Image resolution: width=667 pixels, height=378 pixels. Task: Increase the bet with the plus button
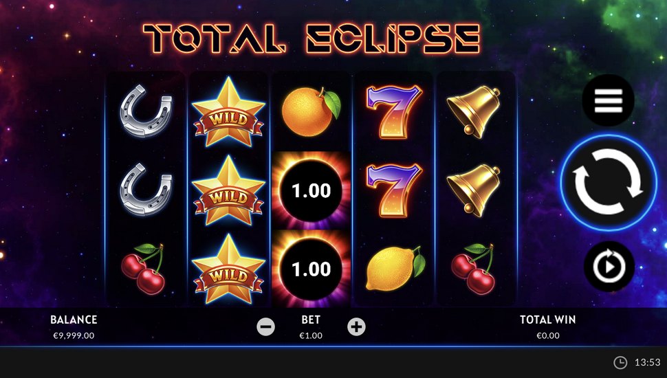[x=356, y=326]
